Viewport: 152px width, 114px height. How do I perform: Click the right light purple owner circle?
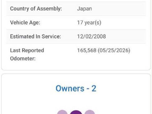click(90, 112)
